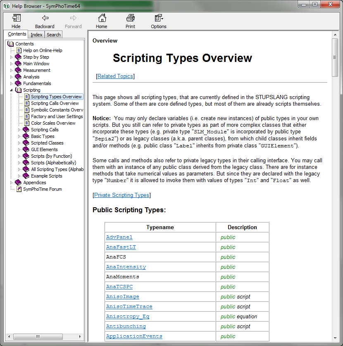Expand the GUI Elements subfolder
The width and height of the screenshot is (343, 346).
tap(19, 149)
